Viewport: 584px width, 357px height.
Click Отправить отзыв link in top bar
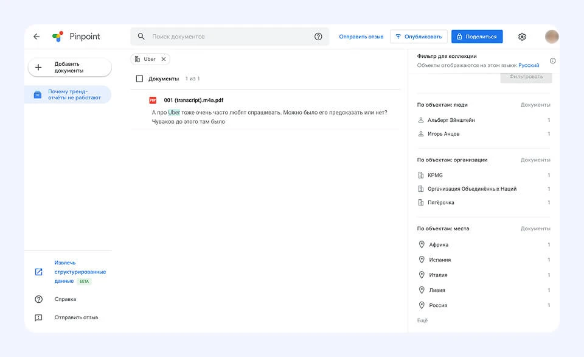pos(361,37)
